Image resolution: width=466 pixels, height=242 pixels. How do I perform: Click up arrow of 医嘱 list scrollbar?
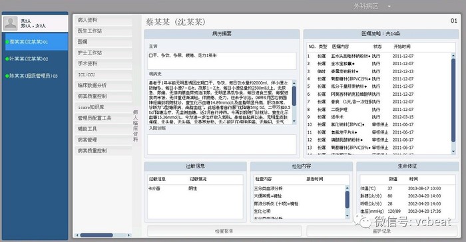point(453,56)
